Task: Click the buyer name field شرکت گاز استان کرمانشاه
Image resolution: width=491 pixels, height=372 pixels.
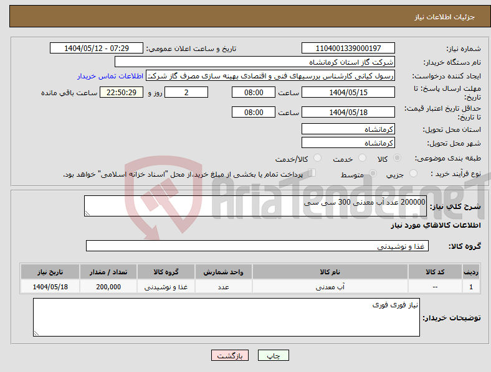Action: point(255,62)
